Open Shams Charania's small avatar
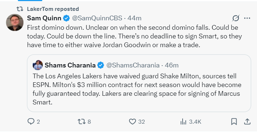Screen dimensions: 257x132 38,65
